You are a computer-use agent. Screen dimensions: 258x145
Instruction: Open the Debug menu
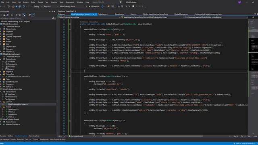click(x=40, y=2)
